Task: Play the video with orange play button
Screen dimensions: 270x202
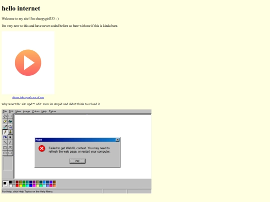Action: coord(28,63)
